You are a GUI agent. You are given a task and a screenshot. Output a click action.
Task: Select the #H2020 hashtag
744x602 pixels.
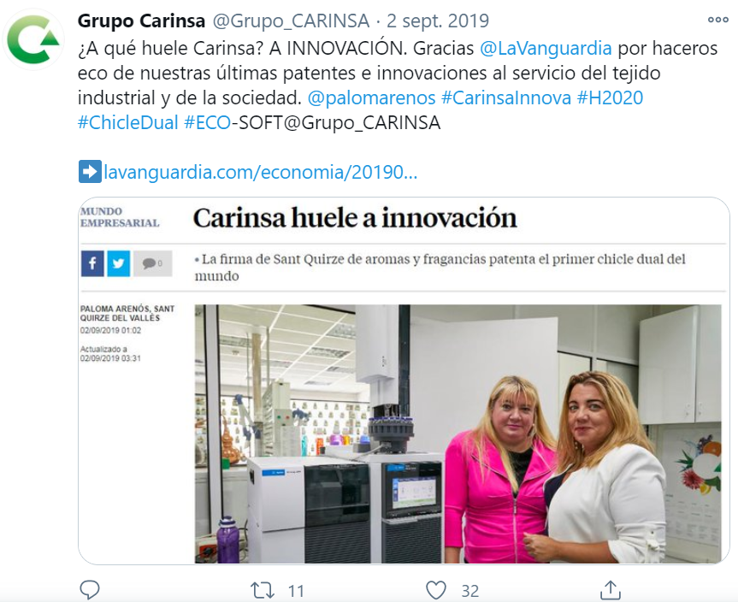pyautogui.click(x=610, y=97)
